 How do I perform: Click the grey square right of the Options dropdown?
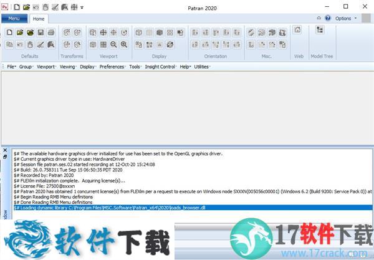pos(366,18)
